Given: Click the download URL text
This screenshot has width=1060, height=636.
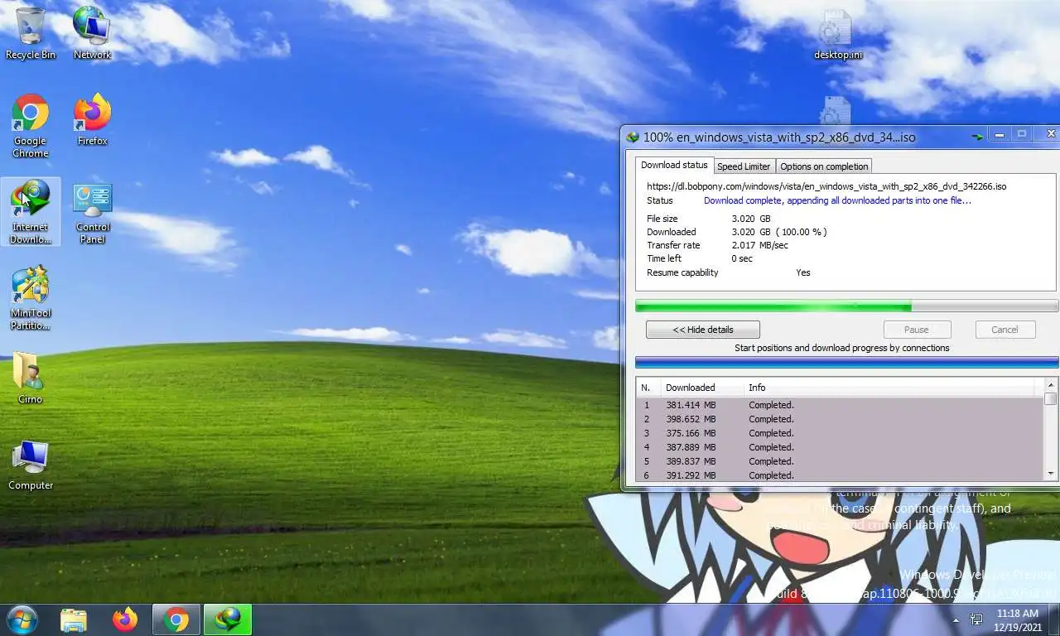Looking at the screenshot, I should (826, 186).
